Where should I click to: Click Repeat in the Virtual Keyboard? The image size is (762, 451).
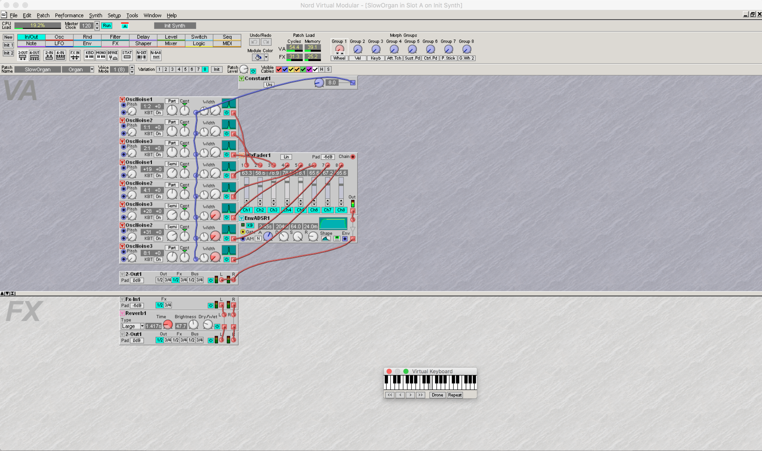[x=455, y=395]
